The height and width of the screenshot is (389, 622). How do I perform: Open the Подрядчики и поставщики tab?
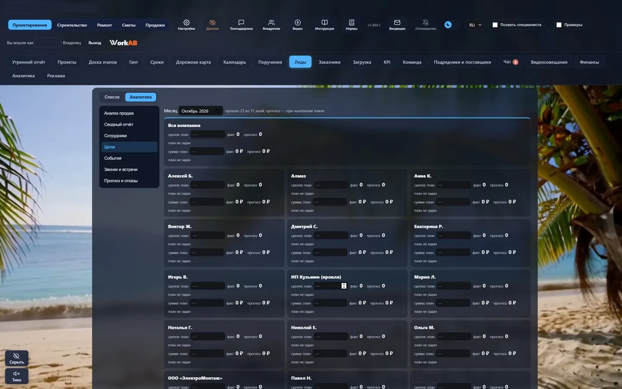(462, 62)
